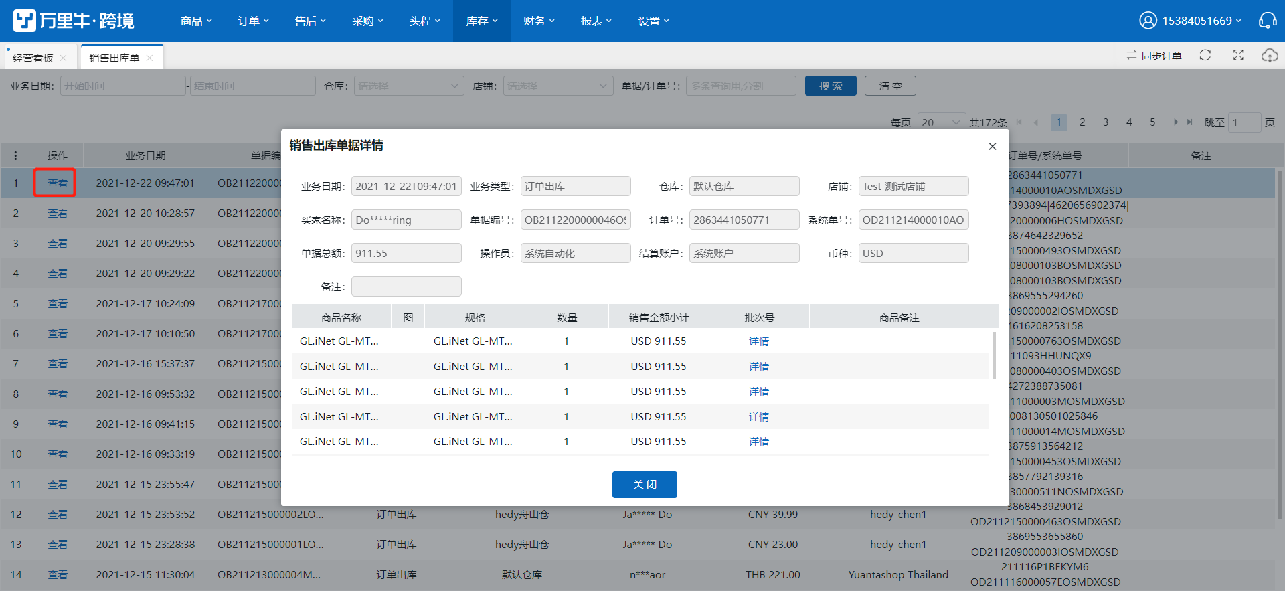Click the 结束时间 date field
1285x591 pixels.
[252, 86]
